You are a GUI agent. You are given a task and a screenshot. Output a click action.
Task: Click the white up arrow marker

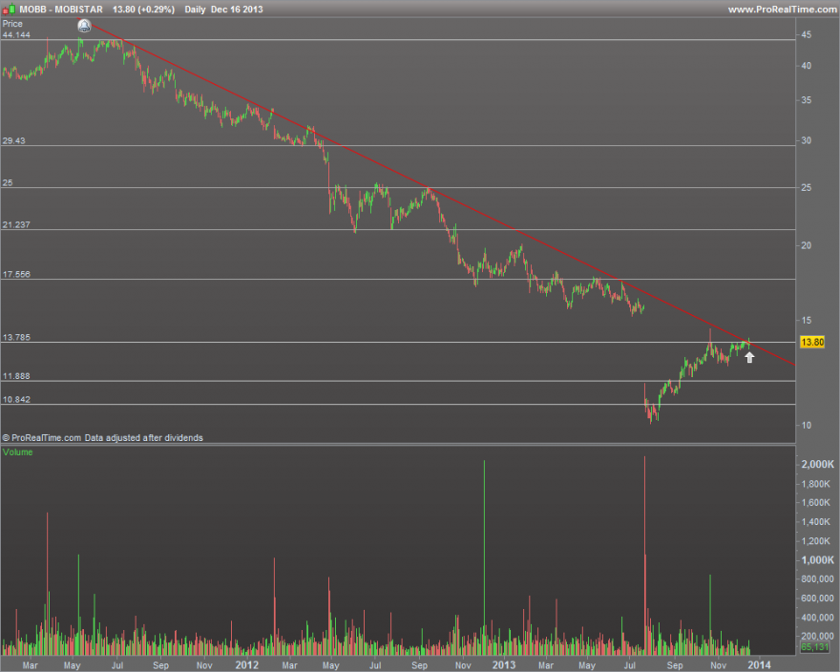coord(749,357)
